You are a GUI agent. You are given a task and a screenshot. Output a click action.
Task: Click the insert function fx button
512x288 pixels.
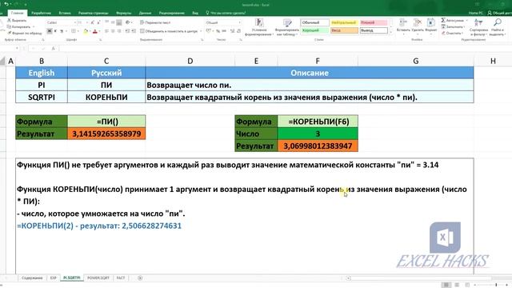click(54, 48)
